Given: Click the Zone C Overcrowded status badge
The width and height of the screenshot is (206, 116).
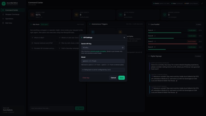Looking at the screenshot, I should [192, 41].
